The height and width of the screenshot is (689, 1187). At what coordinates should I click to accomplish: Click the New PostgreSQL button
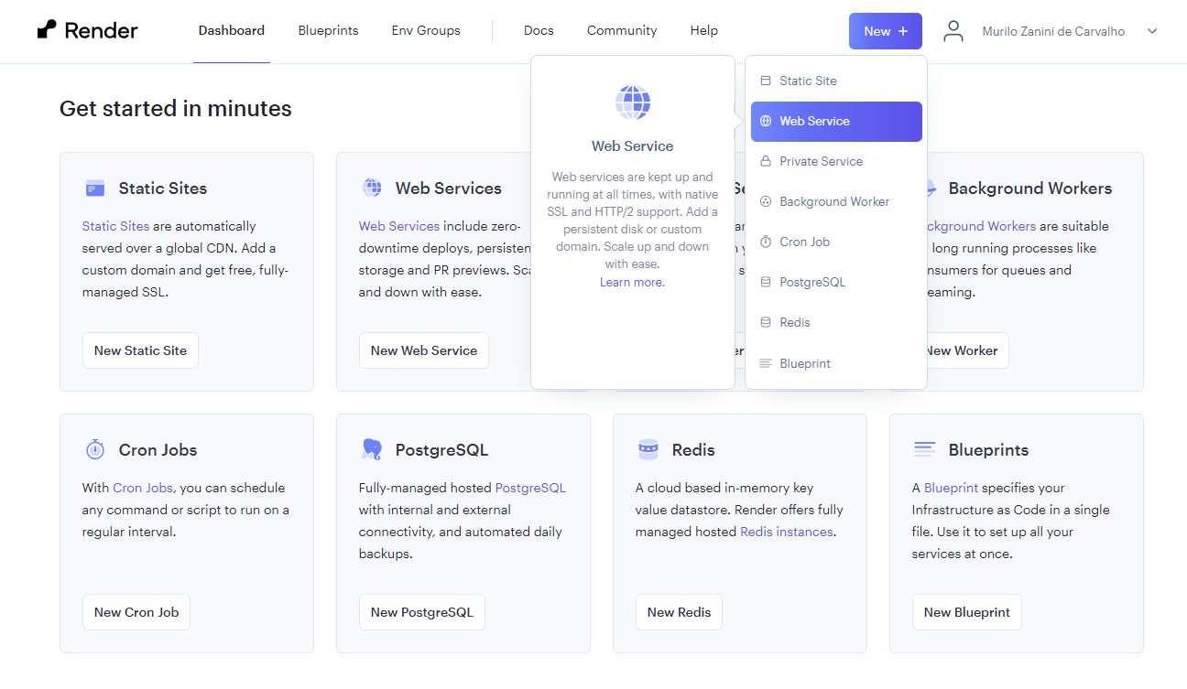[x=422, y=612]
